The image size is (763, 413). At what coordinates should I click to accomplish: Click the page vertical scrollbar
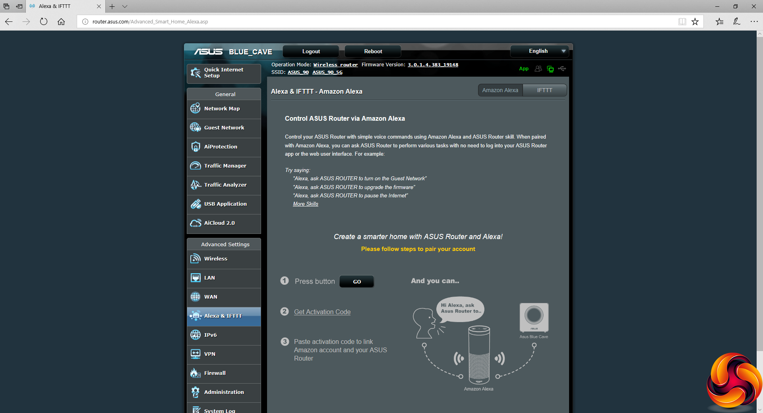coord(760,195)
